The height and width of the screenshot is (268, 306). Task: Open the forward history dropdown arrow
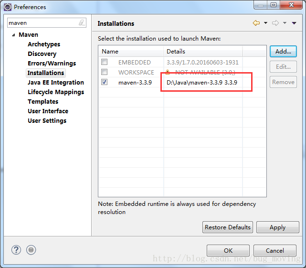coord(285,23)
